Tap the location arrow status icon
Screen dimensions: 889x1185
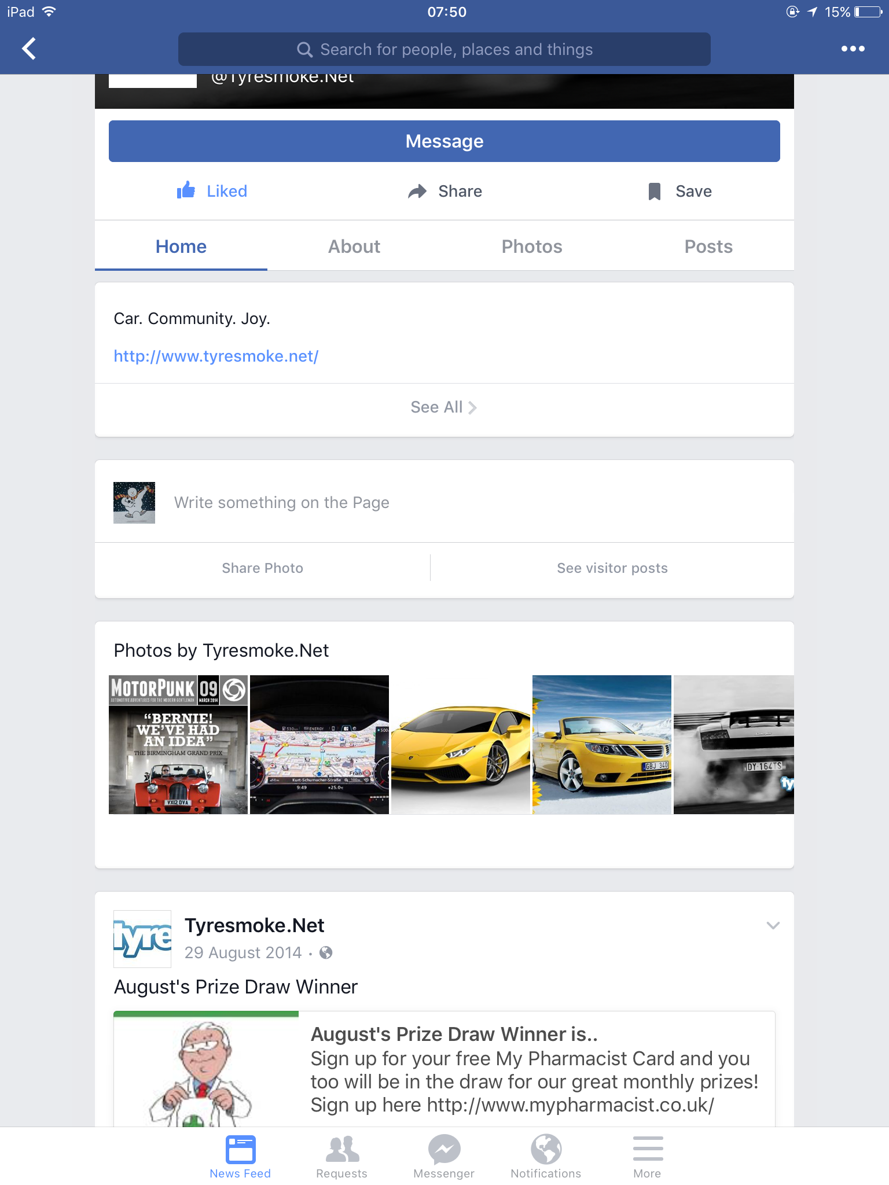pos(813,12)
